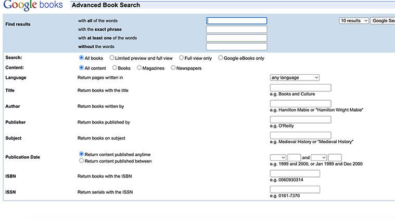The height and width of the screenshot is (219, 395).
Task: Focus the exact phrase text box
Action: (236, 30)
